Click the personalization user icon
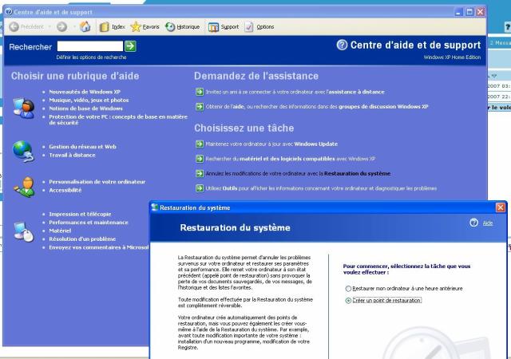This screenshot has height=359, width=511. coord(24,187)
